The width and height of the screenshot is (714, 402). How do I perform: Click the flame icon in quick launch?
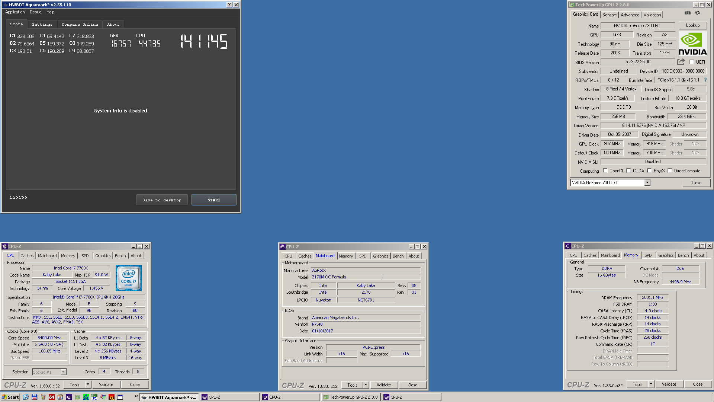111,397
